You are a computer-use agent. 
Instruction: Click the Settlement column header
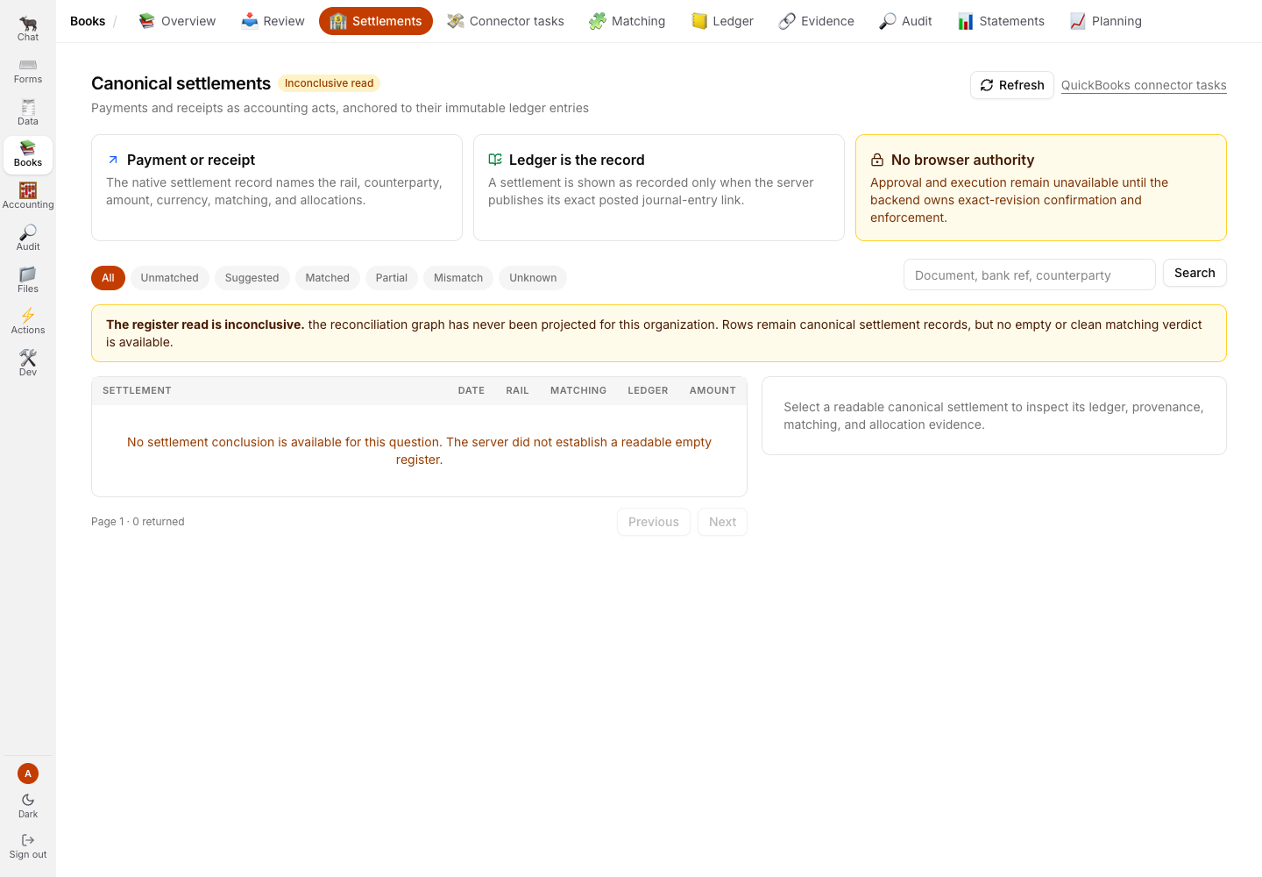137,391
